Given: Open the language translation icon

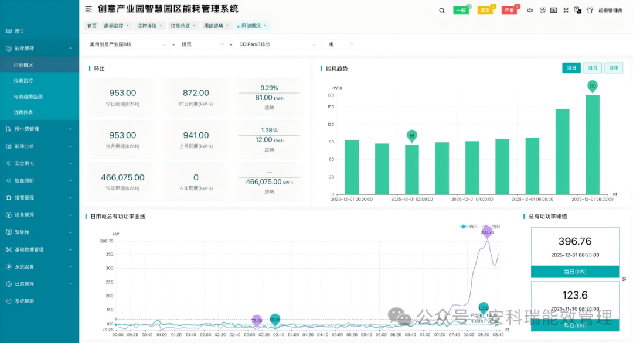Looking at the screenshot, I should click(578, 10).
